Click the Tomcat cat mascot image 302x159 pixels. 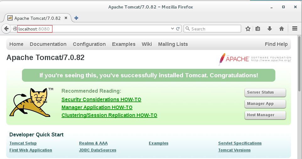point(31,102)
